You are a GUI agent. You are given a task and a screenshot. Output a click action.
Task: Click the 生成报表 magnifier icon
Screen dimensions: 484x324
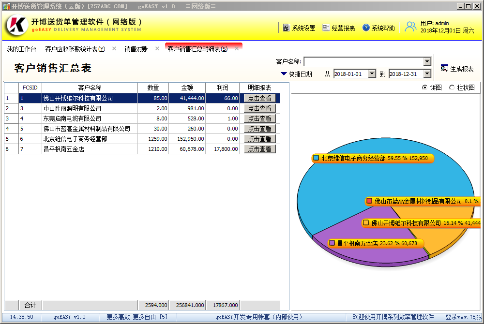[444, 69]
